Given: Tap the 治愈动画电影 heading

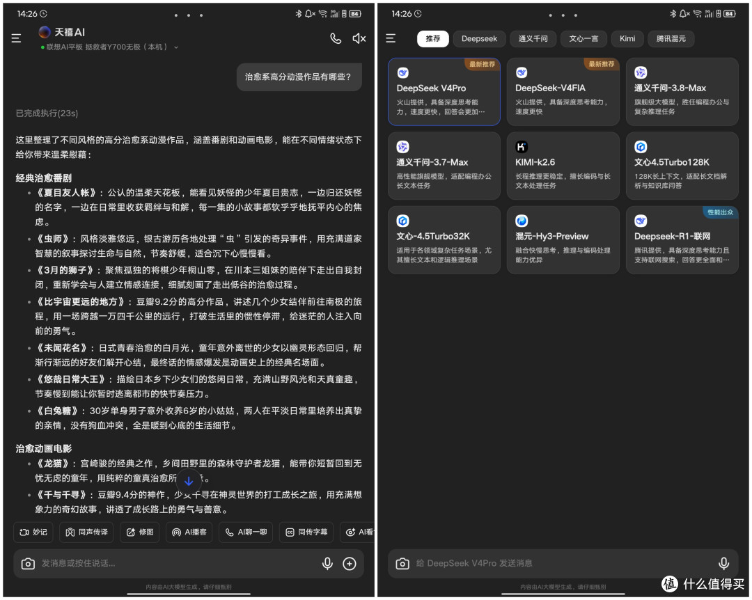Looking at the screenshot, I should pyautogui.click(x=44, y=449).
